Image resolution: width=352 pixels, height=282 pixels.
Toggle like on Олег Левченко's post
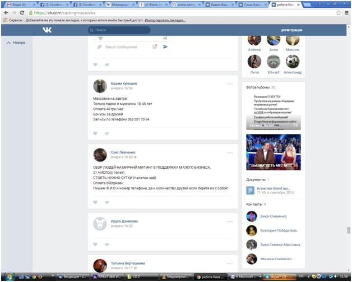point(95,202)
